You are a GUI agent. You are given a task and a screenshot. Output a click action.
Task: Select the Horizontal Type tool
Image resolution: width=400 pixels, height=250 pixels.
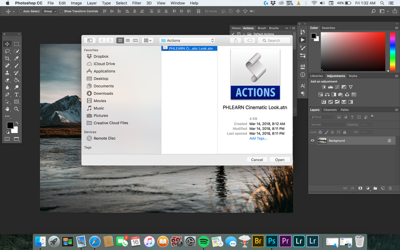17,95
